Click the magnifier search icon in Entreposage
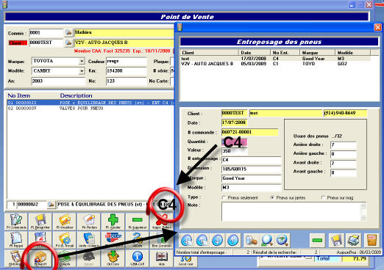Screen dimensions: 384x270 [x=267, y=240]
